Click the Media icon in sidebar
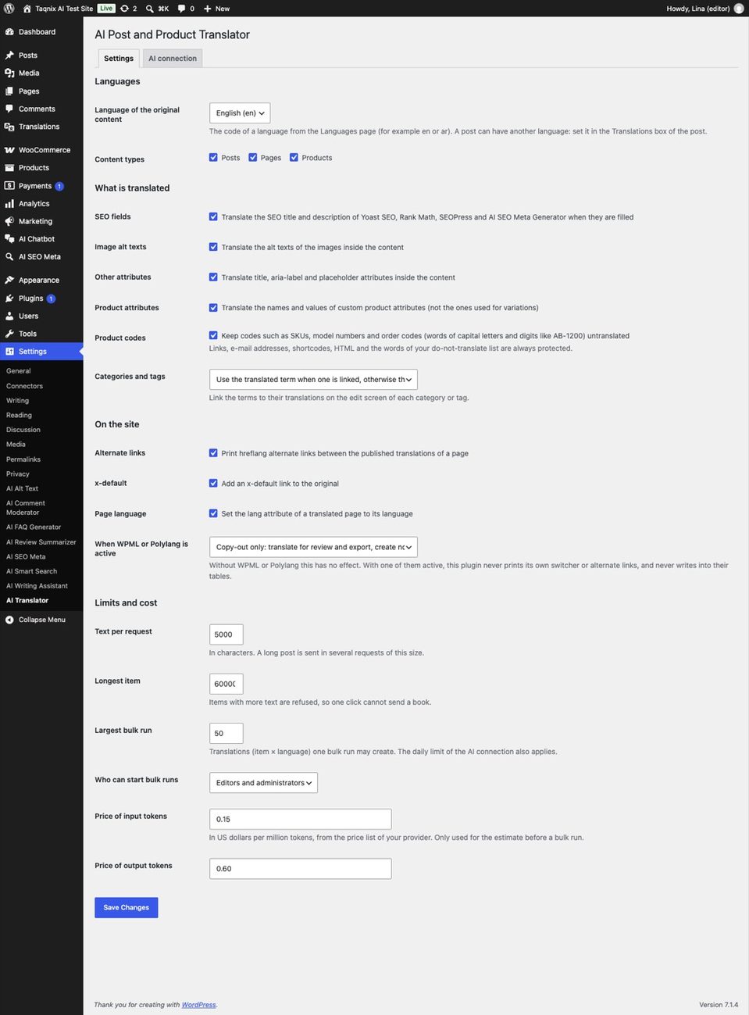This screenshot has height=1015, width=749. tap(9, 73)
